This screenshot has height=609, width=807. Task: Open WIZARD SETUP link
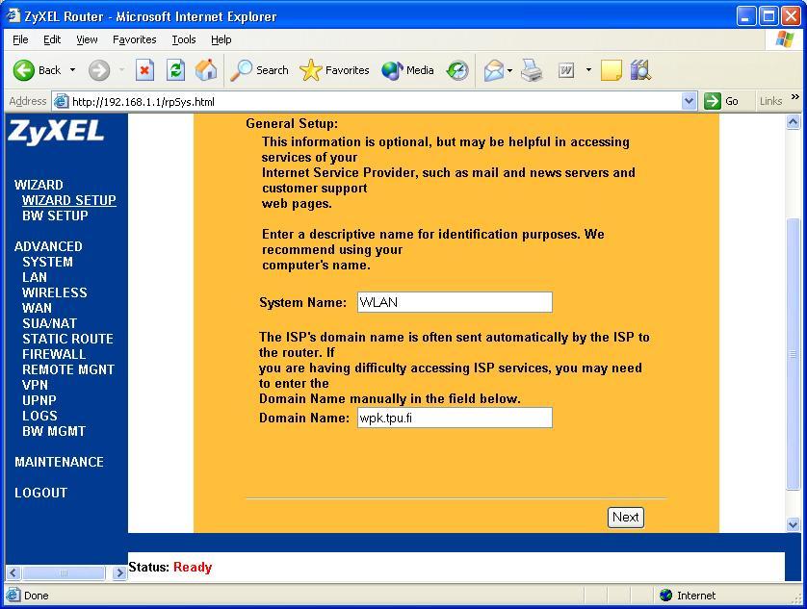tap(69, 200)
